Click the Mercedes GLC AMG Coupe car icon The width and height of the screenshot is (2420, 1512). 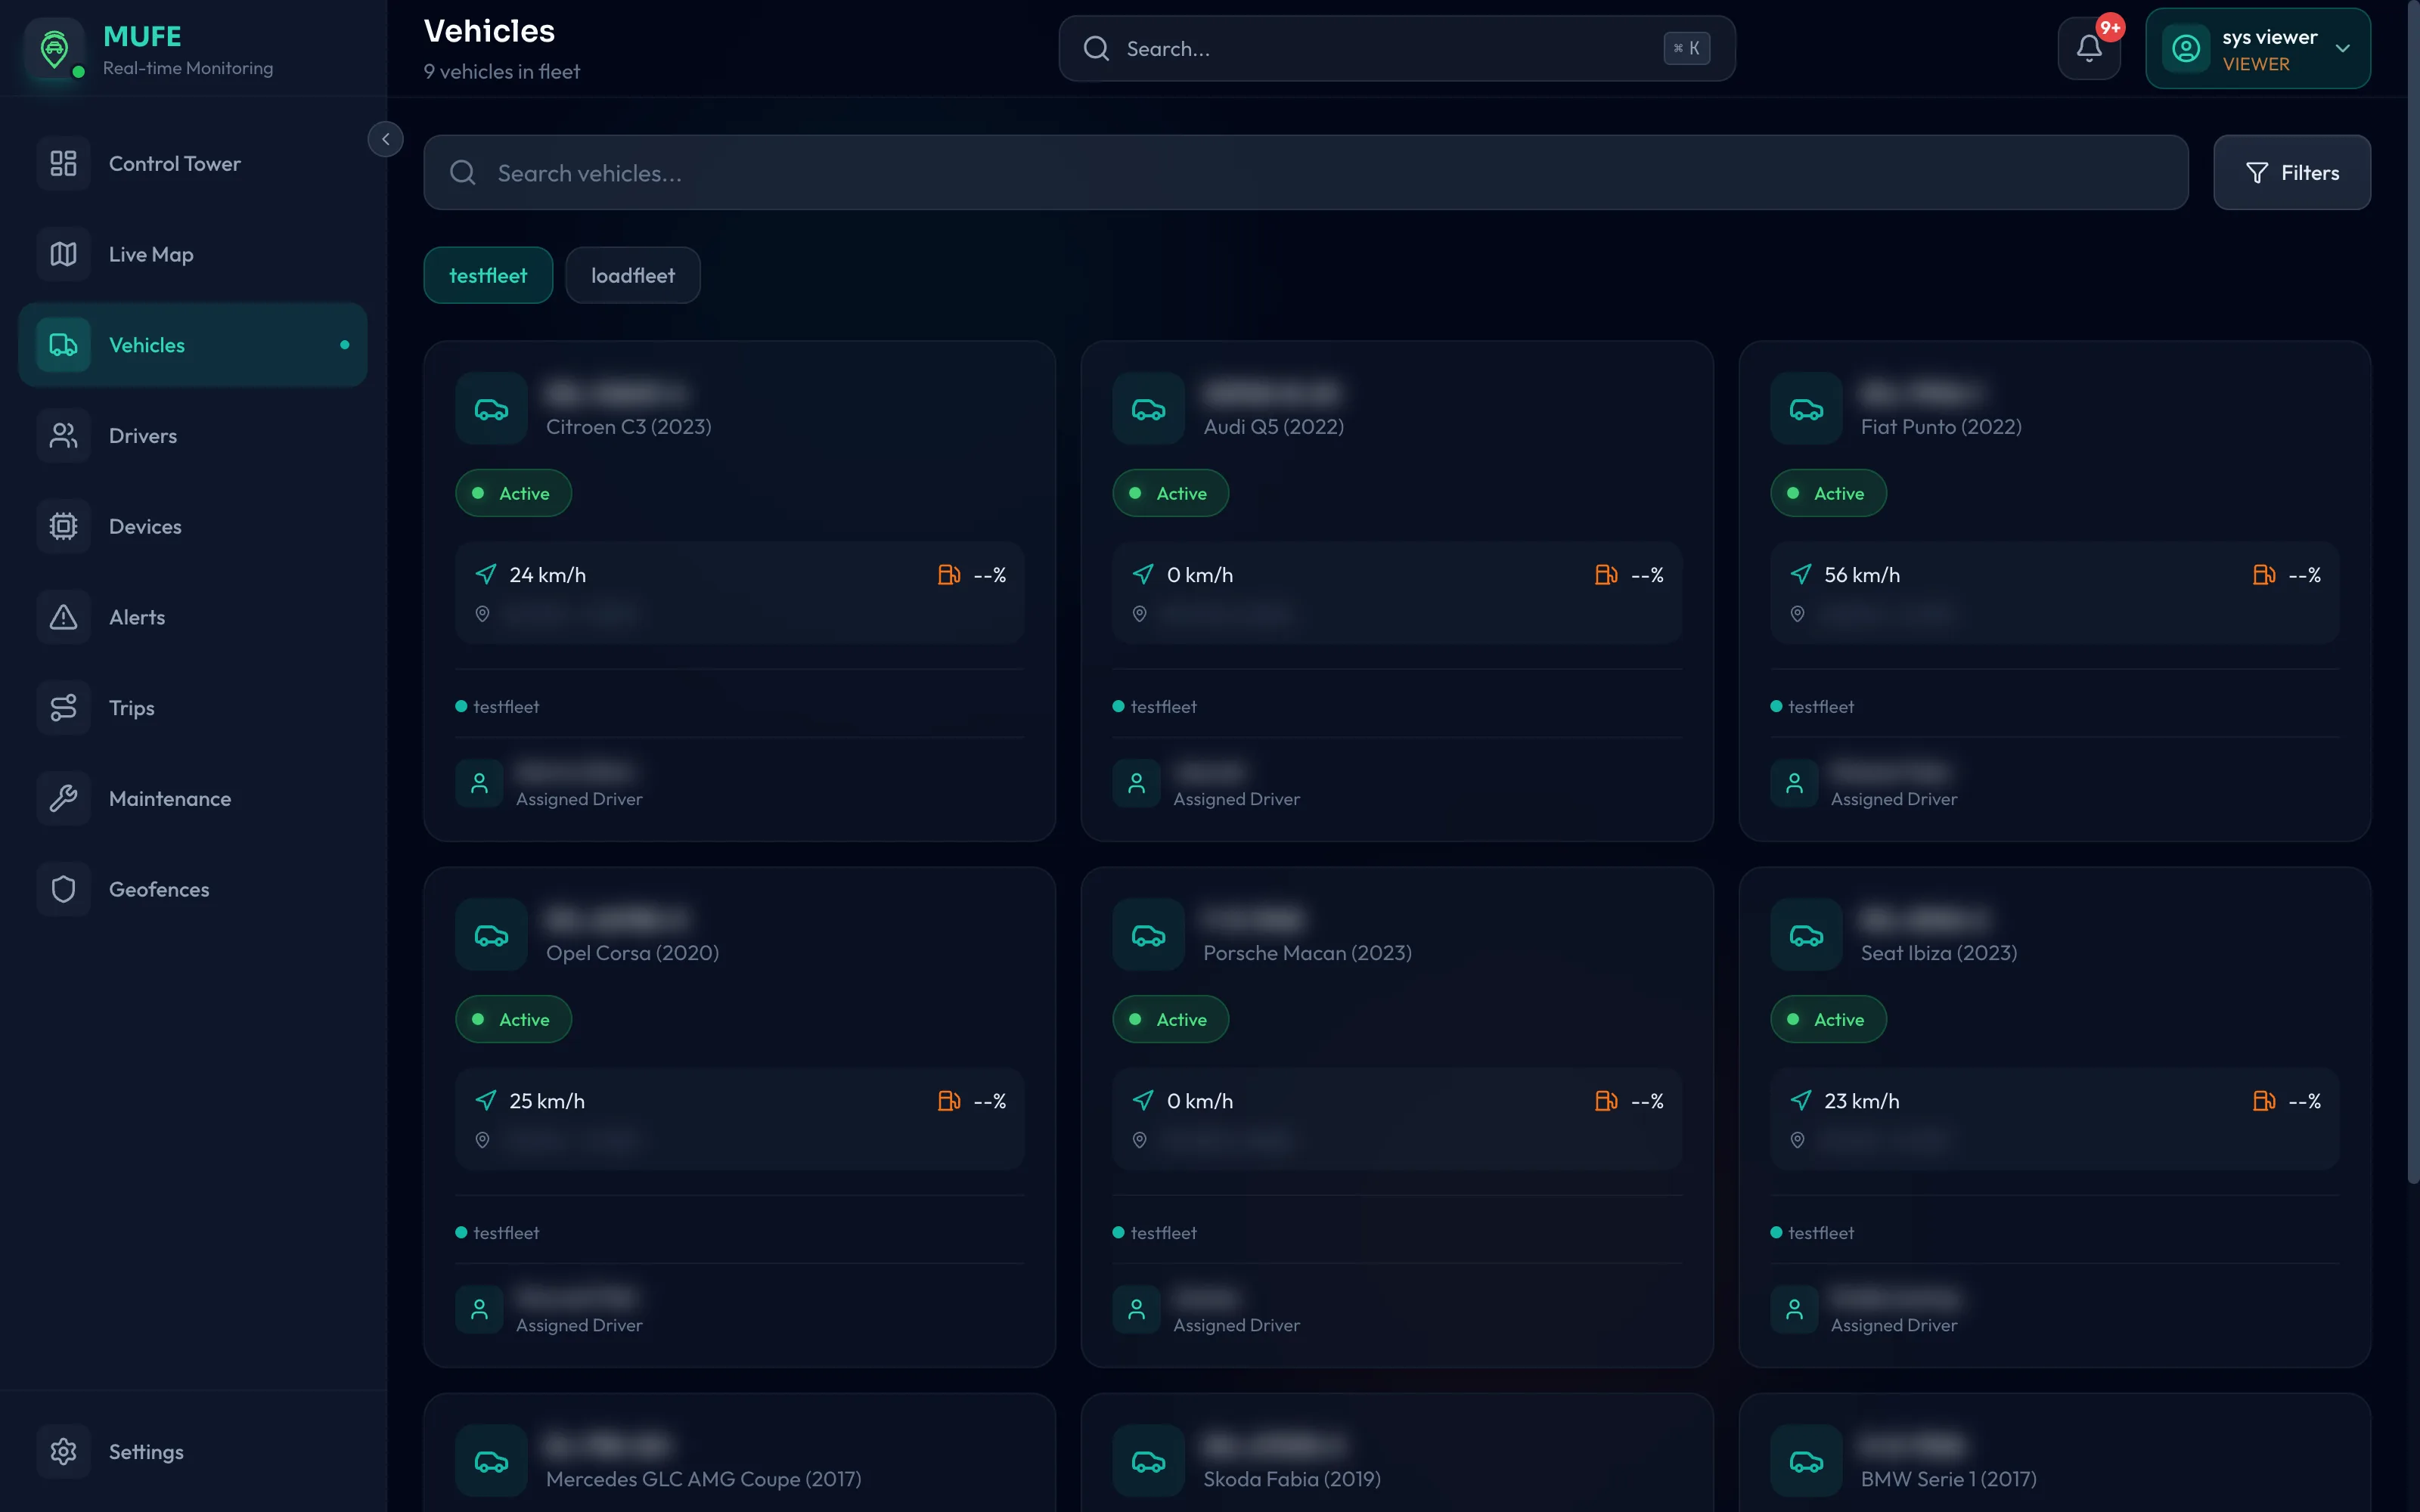click(x=491, y=1461)
